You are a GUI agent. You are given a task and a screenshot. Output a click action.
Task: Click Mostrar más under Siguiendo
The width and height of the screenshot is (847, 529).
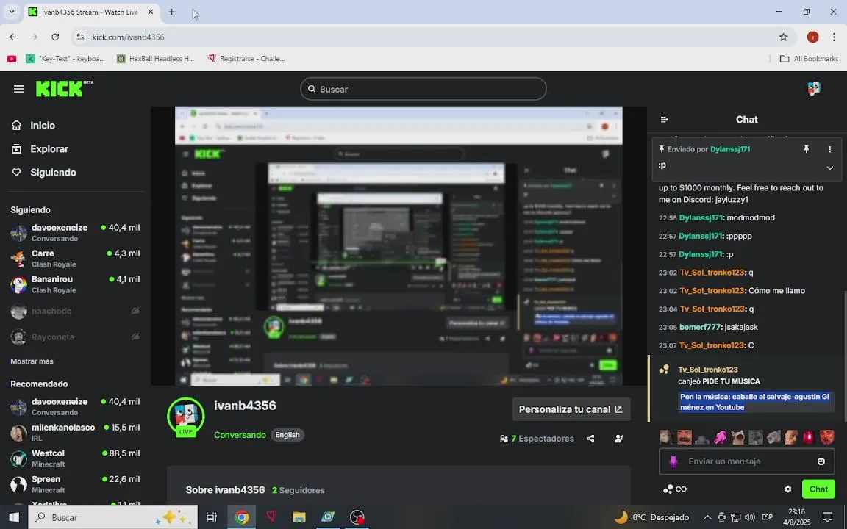click(x=32, y=361)
